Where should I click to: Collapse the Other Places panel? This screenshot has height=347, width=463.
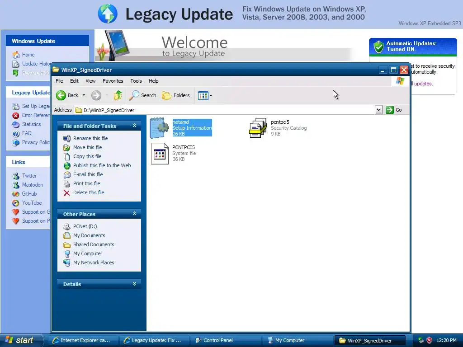click(134, 214)
